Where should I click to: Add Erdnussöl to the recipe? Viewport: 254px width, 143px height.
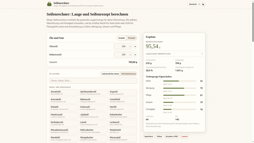click(x=93, y=108)
